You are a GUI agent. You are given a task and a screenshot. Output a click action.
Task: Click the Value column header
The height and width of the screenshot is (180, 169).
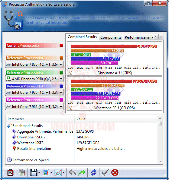click(x=116, y=119)
